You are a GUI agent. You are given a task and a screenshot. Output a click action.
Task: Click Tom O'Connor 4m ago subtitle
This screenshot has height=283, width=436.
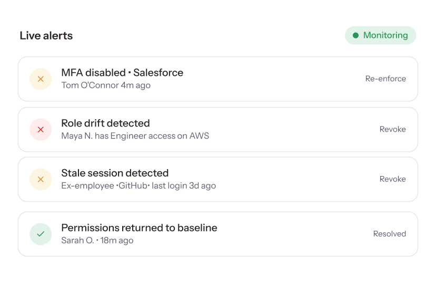[x=106, y=85]
